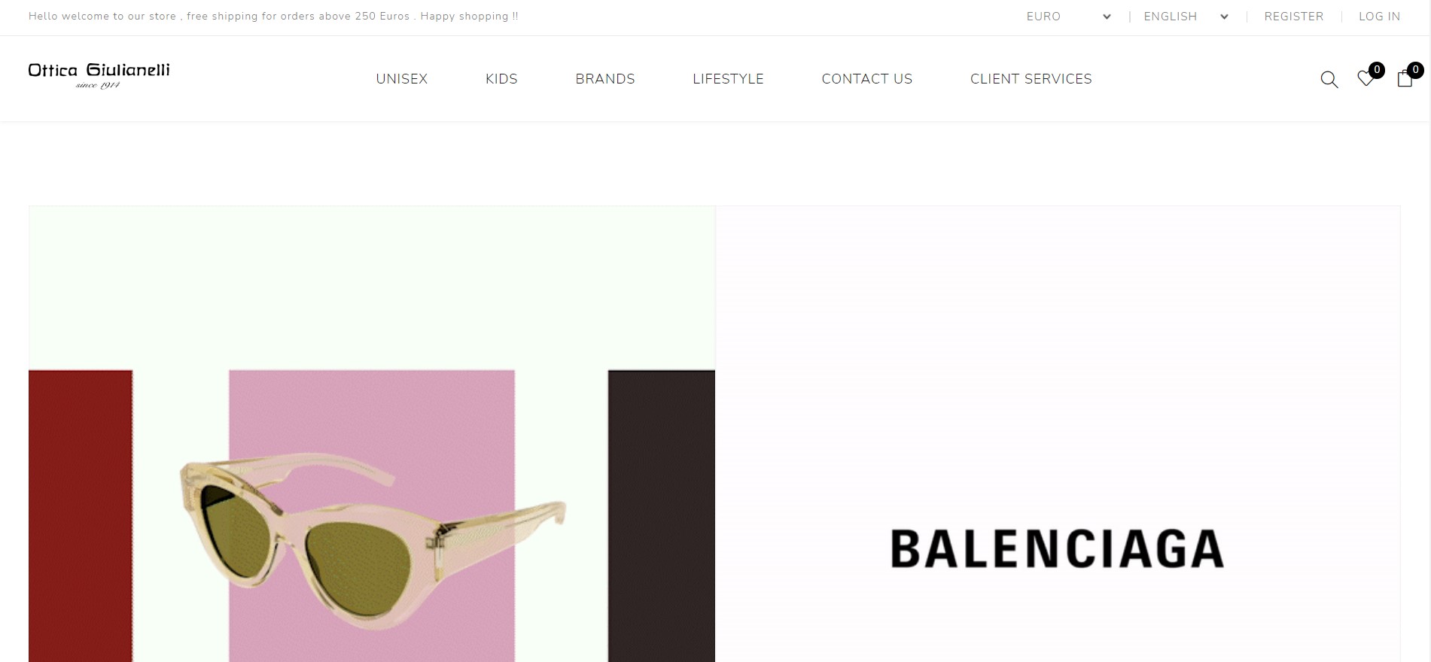
Task: Open the KIDS menu
Action: pyautogui.click(x=501, y=79)
